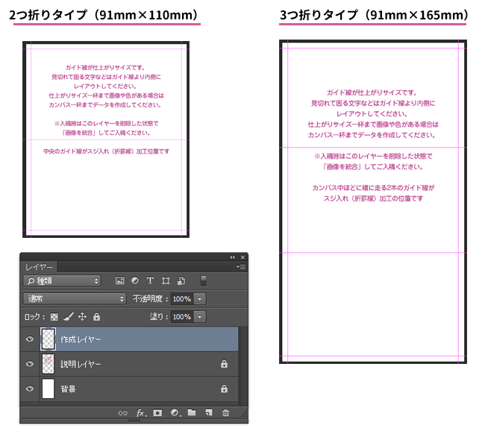Viewport: 485px width, 443px height.
Task: Click the adjustment layer filter icon
Action: tap(134, 281)
